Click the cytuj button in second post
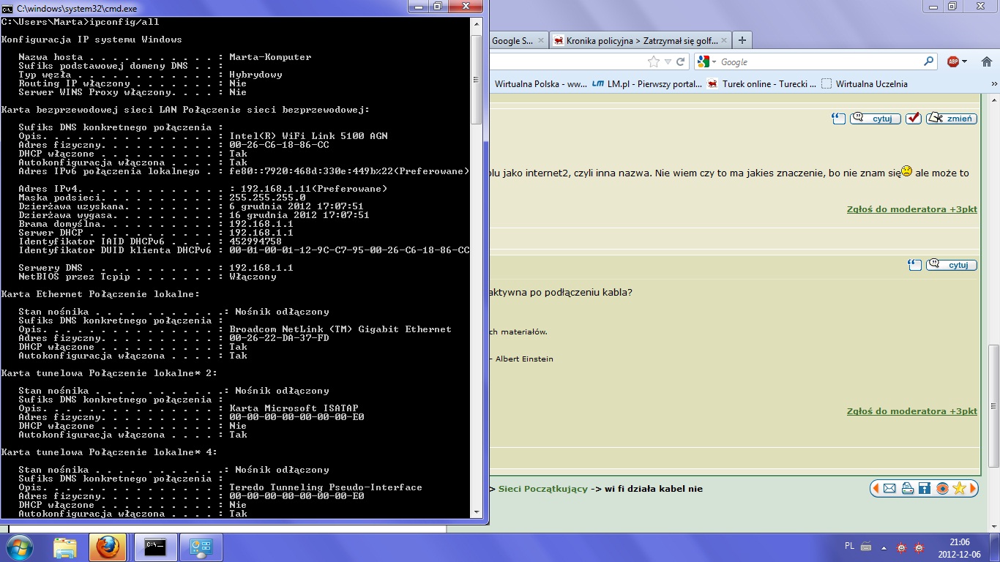This screenshot has width=1000, height=562. point(952,265)
